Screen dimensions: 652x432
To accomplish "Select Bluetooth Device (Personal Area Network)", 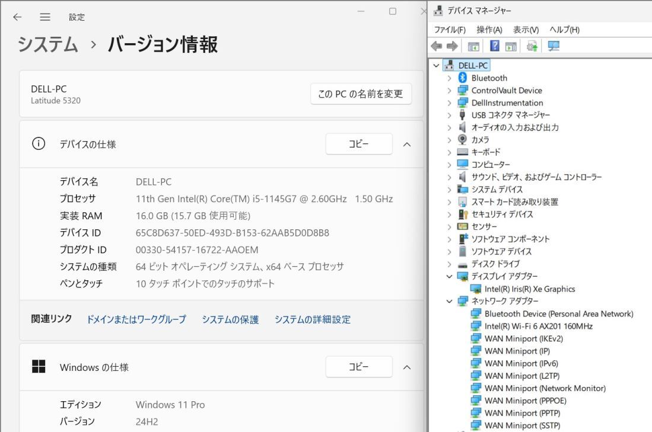I will pos(559,314).
